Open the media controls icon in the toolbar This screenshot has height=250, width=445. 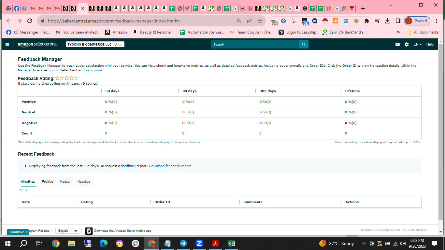[377, 21]
